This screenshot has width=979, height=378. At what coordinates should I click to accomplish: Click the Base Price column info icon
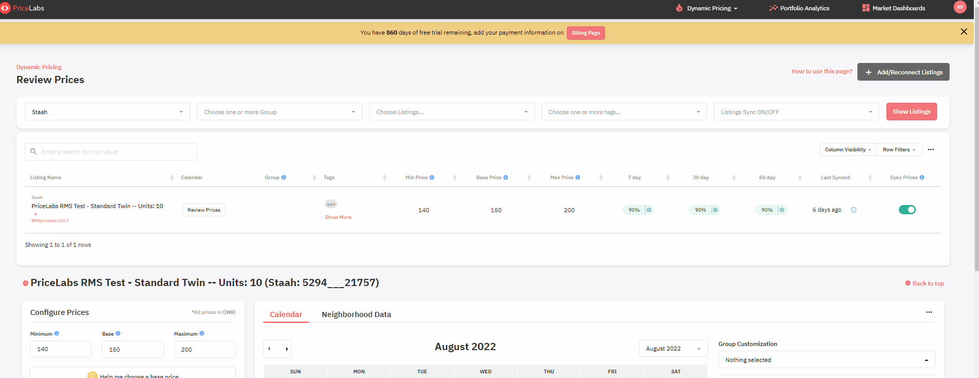[x=506, y=178]
